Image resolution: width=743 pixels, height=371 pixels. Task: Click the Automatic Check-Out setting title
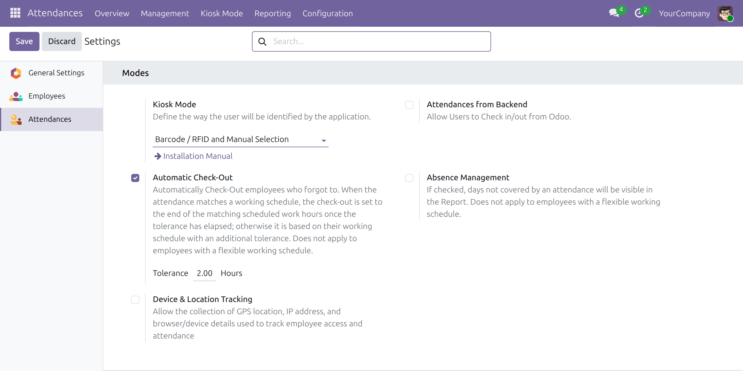193,178
